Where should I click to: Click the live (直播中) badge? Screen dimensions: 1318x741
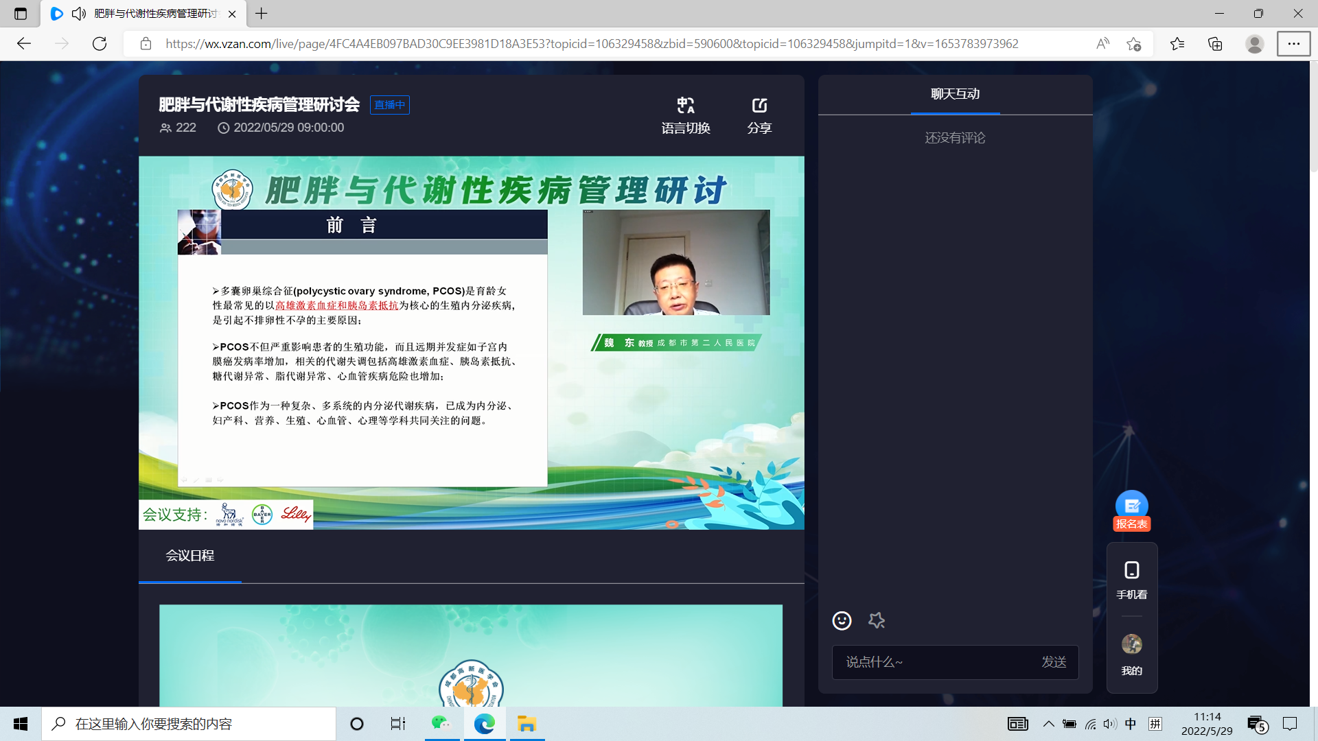point(390,105)
